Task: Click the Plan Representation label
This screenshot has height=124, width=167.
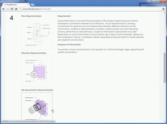Action: click(x=31, y=16)
